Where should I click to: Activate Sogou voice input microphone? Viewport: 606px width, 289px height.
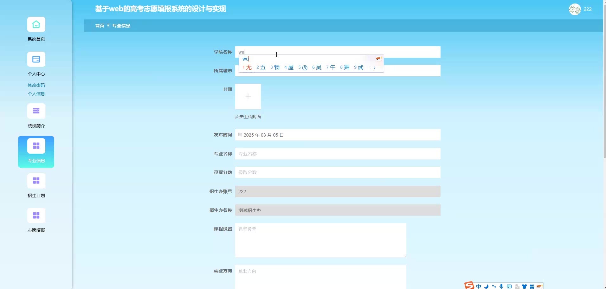[x=501, y=286]
